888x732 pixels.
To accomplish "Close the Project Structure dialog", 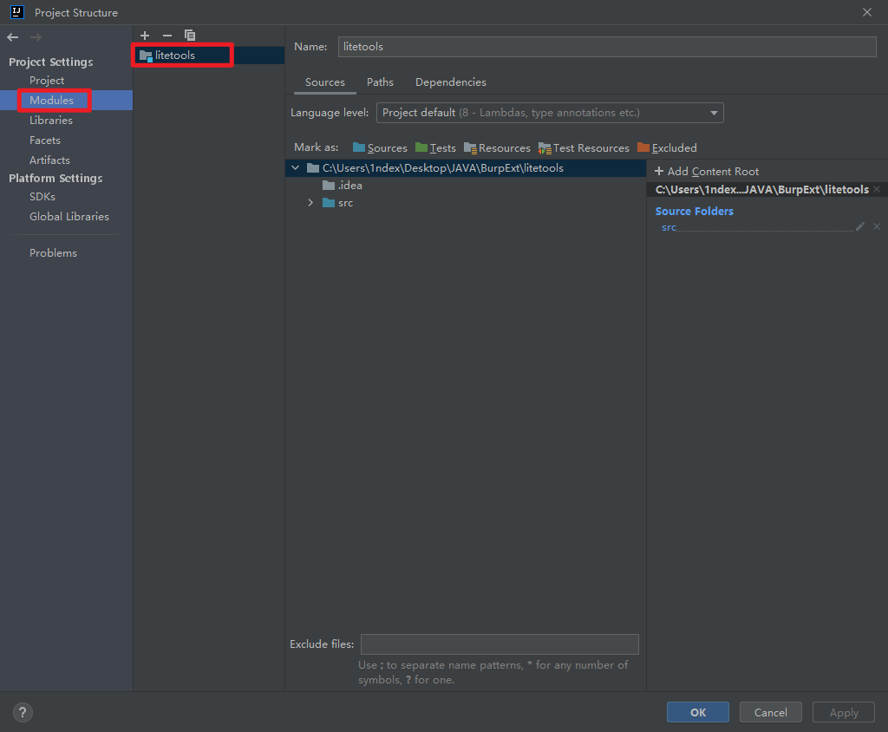I will pos(867,12).
